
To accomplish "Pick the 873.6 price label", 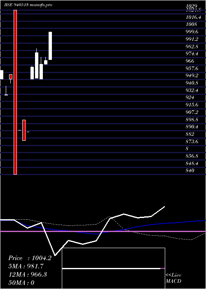I will pyautogui.click(x=192, y=141).
